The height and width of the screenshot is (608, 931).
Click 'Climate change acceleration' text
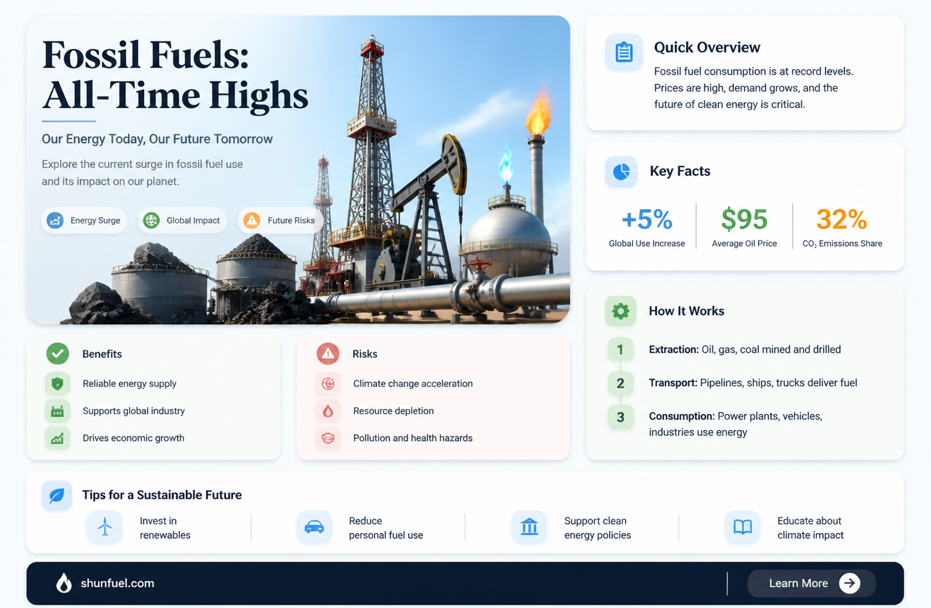pos(413,384)
